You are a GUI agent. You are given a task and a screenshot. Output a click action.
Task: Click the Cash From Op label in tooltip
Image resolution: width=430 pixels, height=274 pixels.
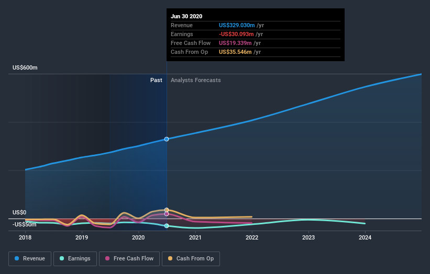[189, 52]
